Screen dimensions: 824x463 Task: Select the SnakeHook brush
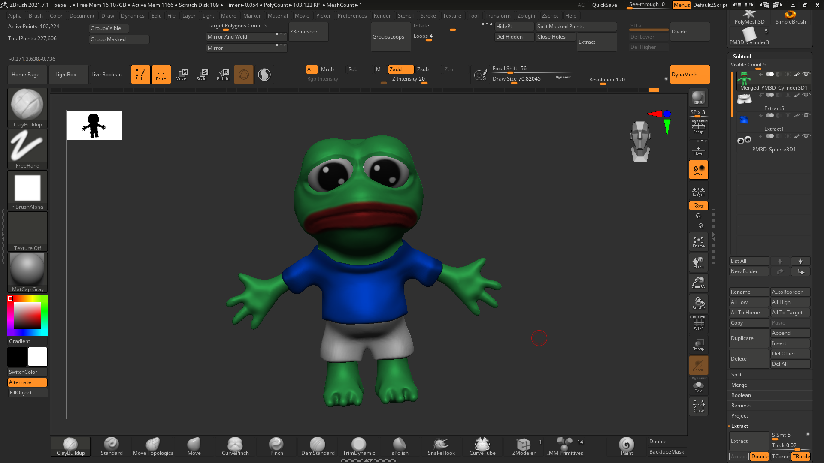[441, 447]
